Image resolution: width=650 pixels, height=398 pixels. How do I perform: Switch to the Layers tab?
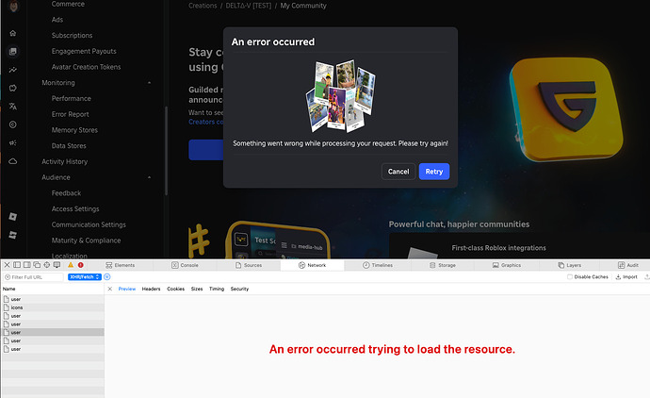coord(570,265)
